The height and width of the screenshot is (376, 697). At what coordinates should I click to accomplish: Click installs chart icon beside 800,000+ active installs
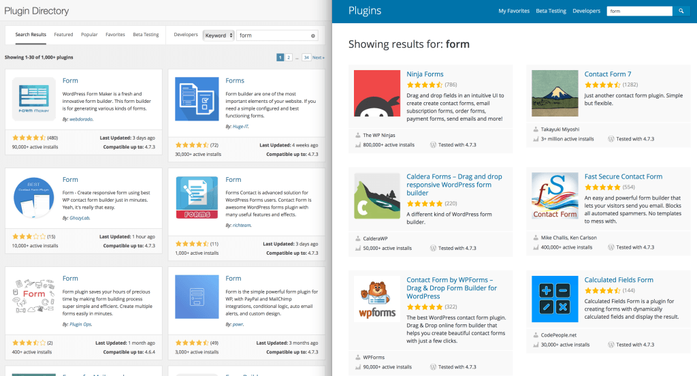coord(358,145)
